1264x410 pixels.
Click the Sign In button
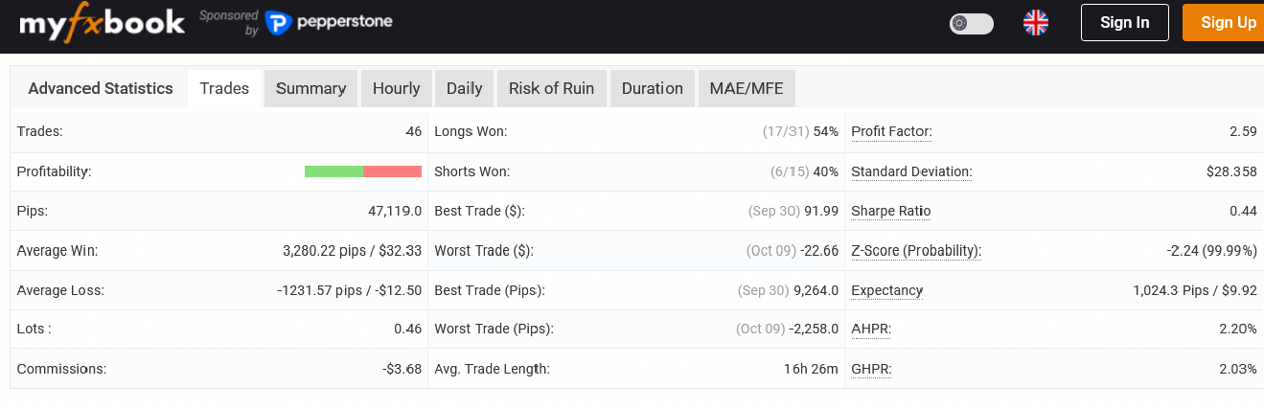tap(1124, 23)
